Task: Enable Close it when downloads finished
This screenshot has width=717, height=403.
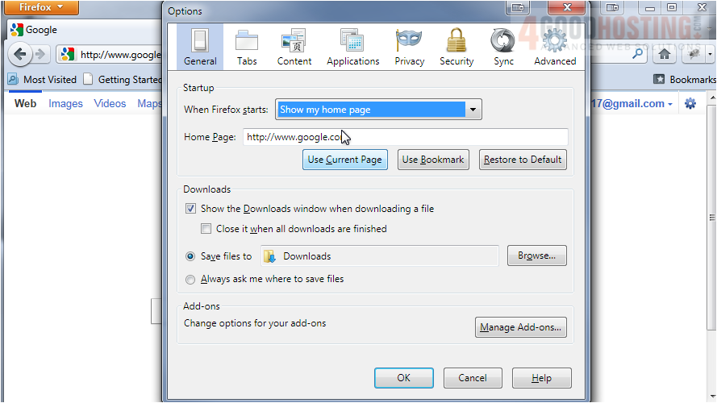Action: [206, 229]
